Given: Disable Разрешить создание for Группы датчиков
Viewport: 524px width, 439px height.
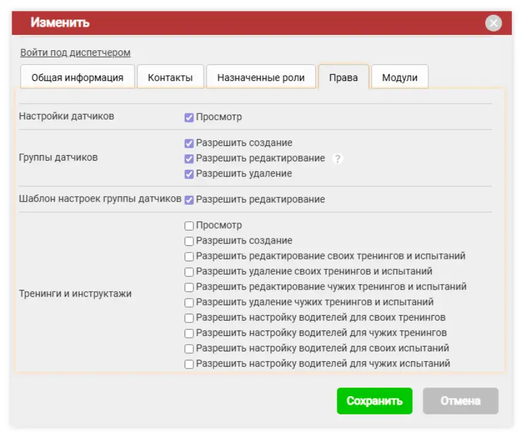Looking at the screenshot, I should (189, 142).
